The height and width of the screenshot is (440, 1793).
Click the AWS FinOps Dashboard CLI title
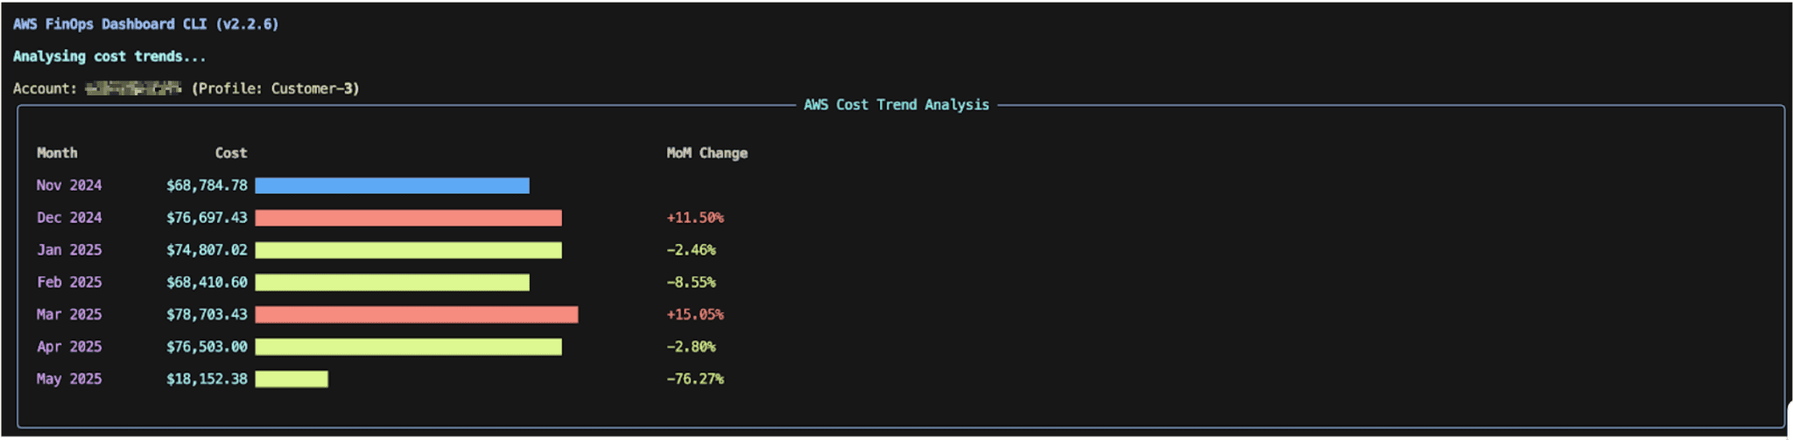pyautogui.click(x=145, y=24)
